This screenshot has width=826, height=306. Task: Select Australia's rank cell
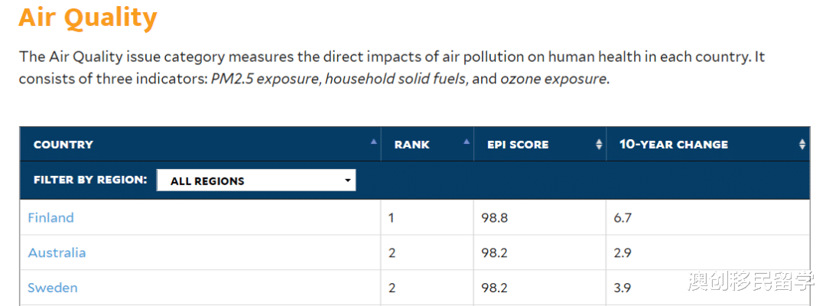[392, 252]
